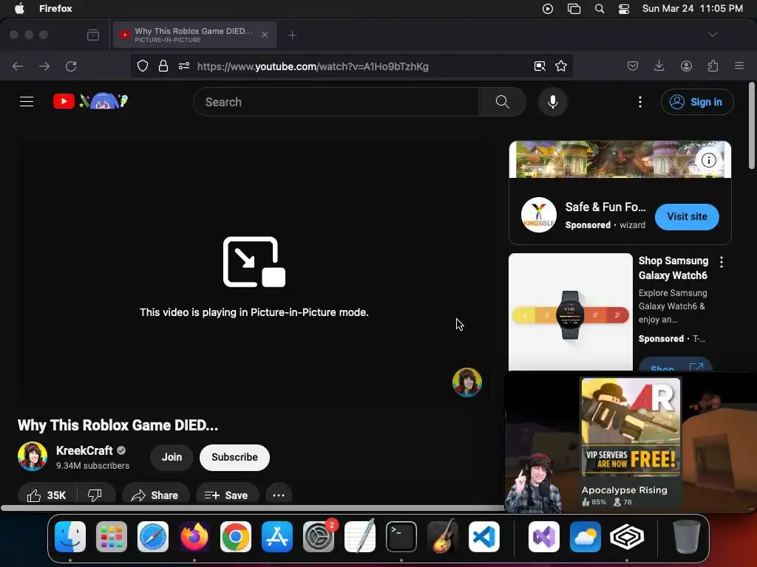Viewport: 757px width, 567px height.
Task: Open Shop Samsung Galaxy Watch6 title
Action: click(x=673, y=268)
